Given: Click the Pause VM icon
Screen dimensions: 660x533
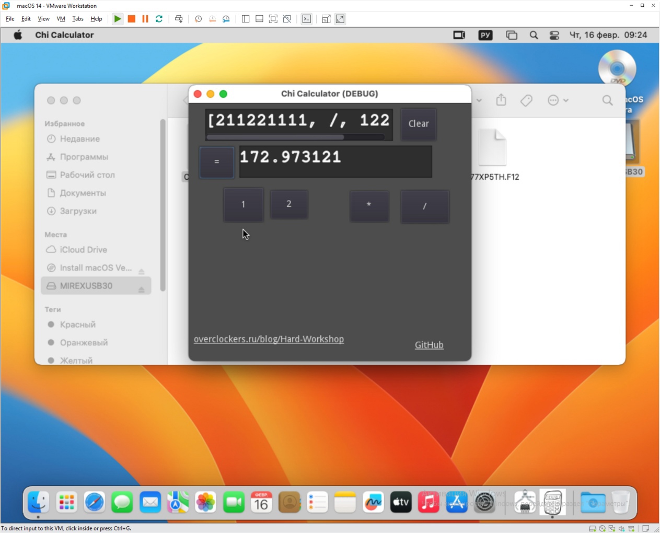Looking at the screenshot, I should 145,19.
